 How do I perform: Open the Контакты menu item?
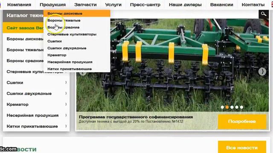click(x=253, y=5)
